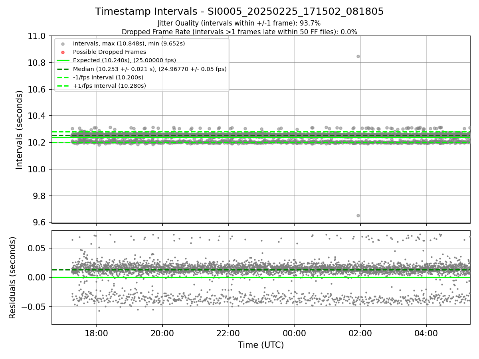Click the red marker icon for Dropped Frames legend
The width and height of the screenshot is (479, 359).
pyautogui.click(x=63, y=52)
